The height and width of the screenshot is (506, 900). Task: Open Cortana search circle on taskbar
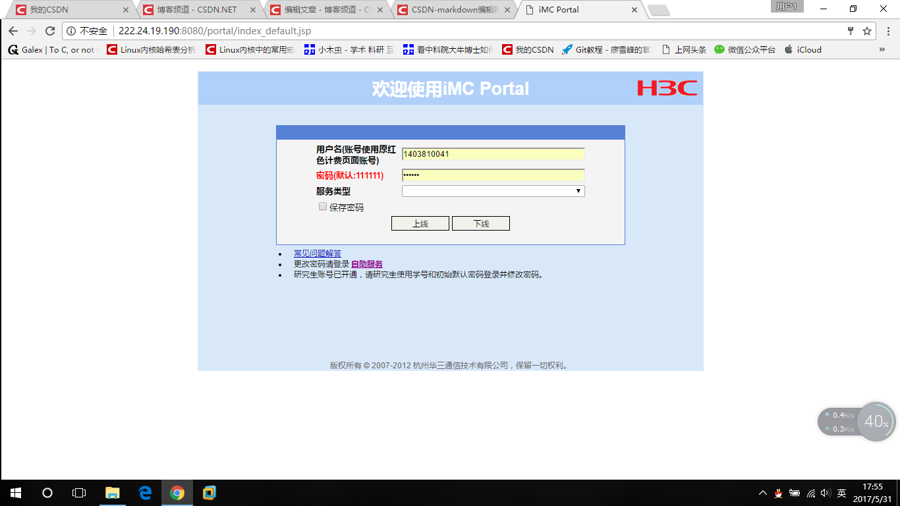tap(47, 493)
